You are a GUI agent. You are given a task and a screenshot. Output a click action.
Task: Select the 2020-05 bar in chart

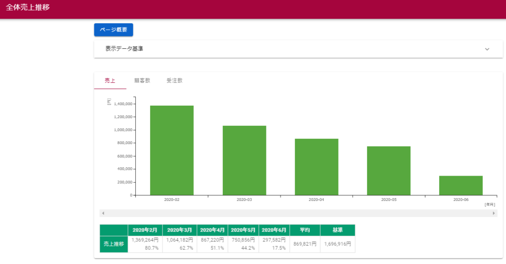point(388,171)
